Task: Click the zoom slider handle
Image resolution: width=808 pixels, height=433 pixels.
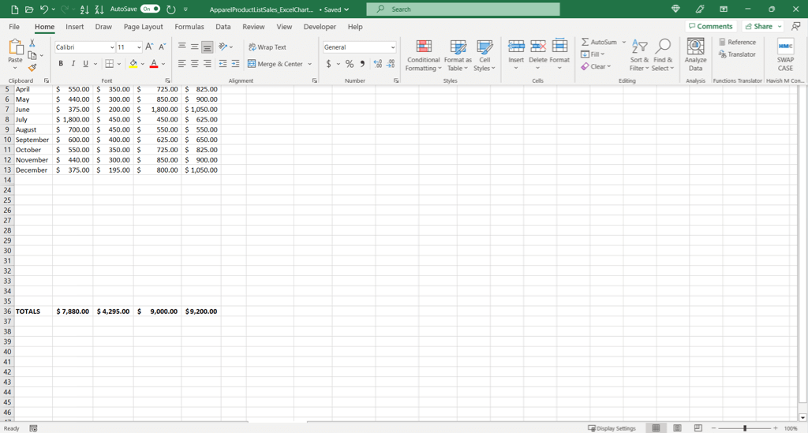Action: click(x=744, y=428)
